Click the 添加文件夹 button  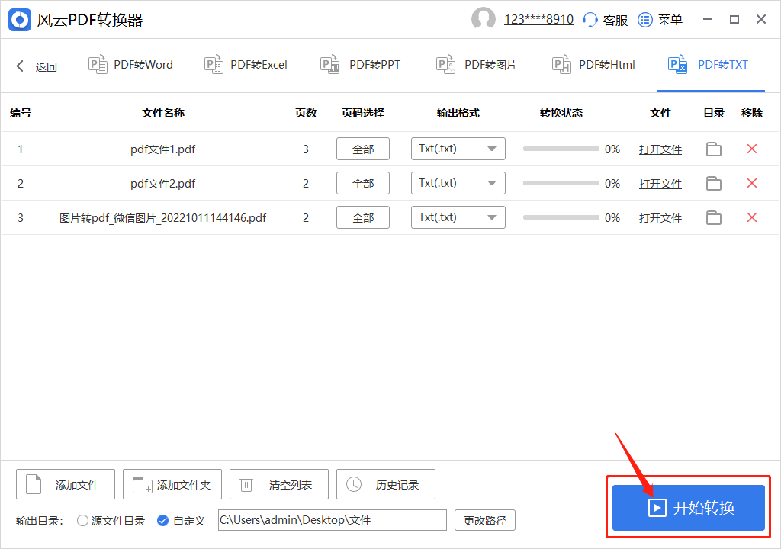pos(172,484)
